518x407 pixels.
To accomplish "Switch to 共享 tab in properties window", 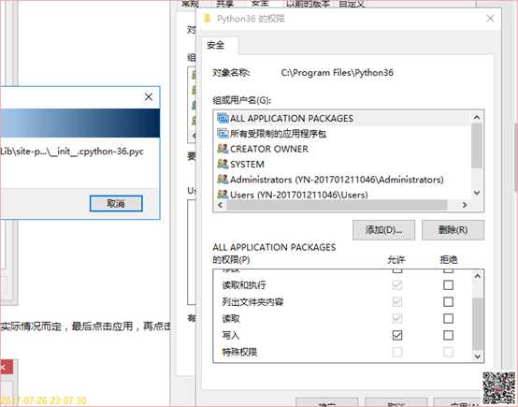I will (x=225, y=4).
